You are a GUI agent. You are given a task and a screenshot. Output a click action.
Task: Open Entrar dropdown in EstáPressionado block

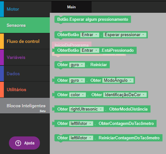point(90,50)
